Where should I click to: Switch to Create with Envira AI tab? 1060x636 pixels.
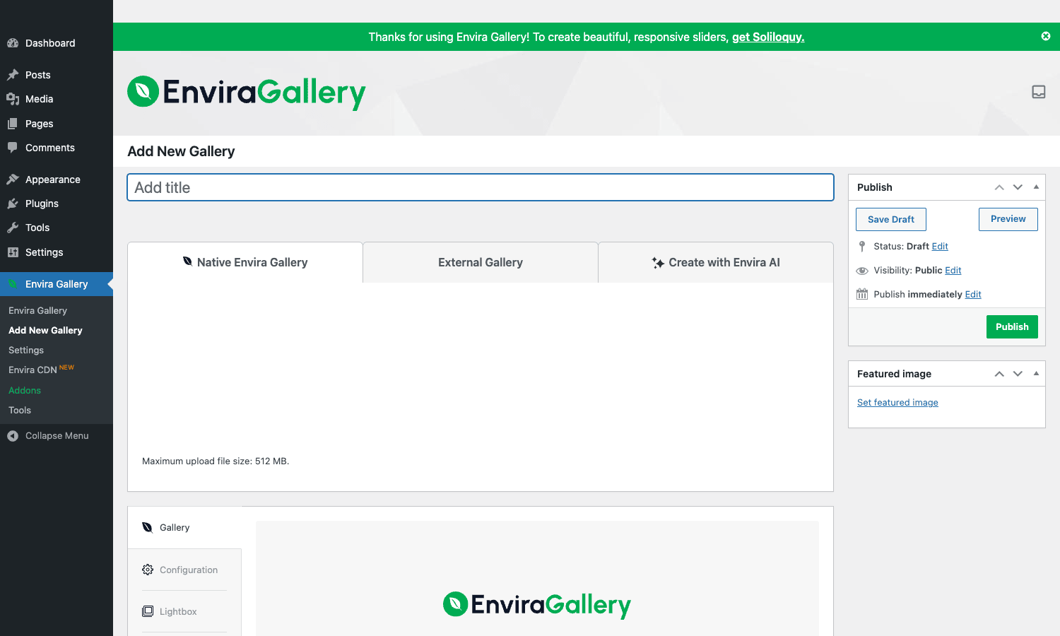[x=716, y=262]
